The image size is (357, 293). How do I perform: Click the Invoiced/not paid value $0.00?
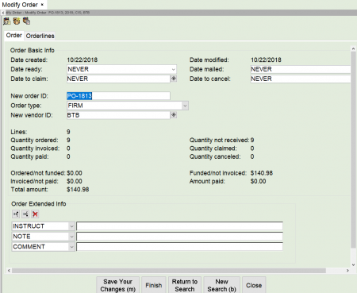coord(75,181)
